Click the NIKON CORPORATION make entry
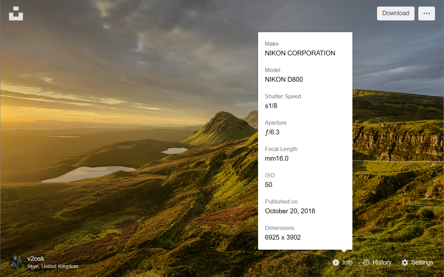Viewport: 444px width, 277px height. pyautogui.click(x=300, y=53)
